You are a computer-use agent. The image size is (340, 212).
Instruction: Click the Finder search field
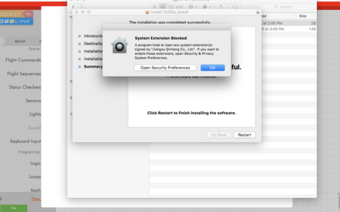pyautogui.click(x=286, y=7)
